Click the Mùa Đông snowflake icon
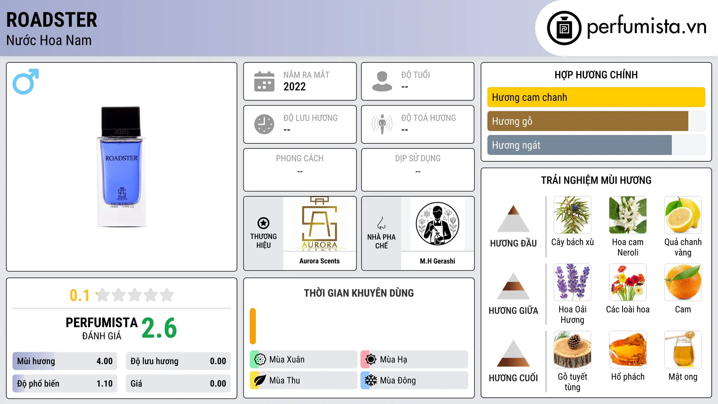718x404 pixels. click(371, 381)
